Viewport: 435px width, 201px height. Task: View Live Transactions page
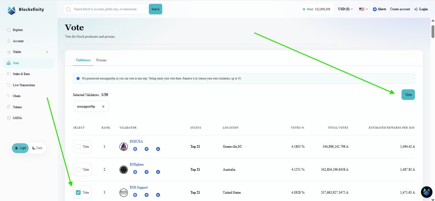pos(24,85)
